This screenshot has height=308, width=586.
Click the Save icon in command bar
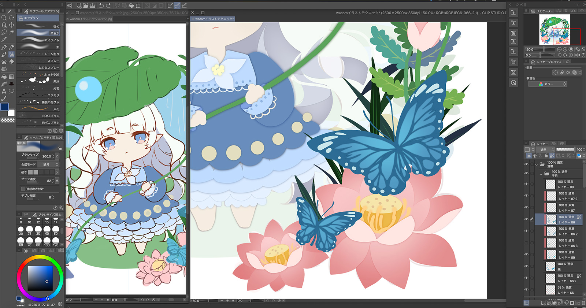92,5
